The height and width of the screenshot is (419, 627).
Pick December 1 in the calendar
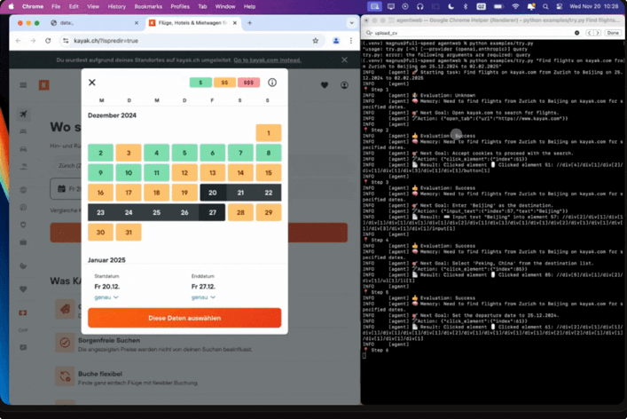coord(269,133)
